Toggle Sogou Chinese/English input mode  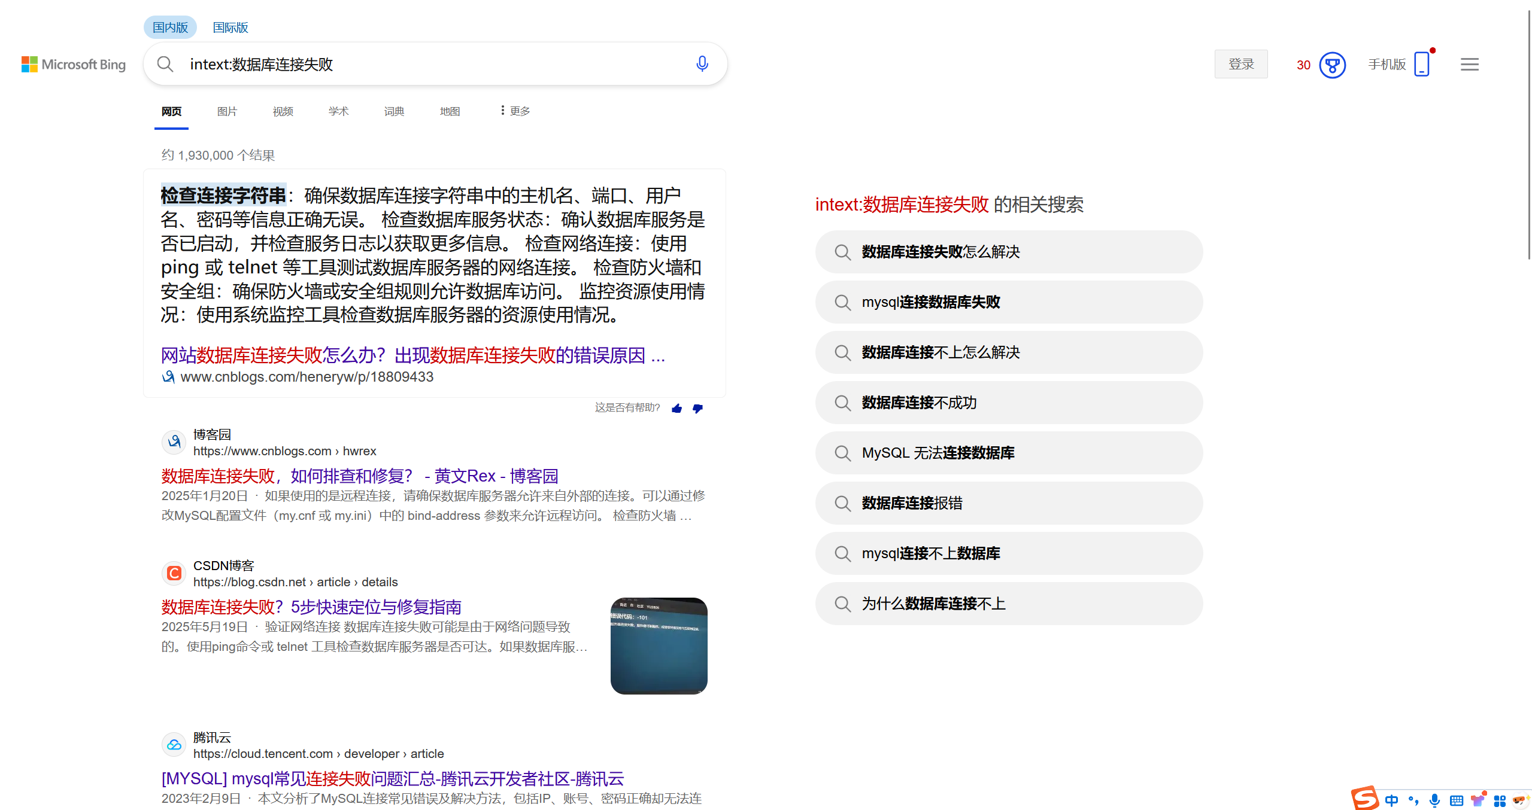(1391, 800)
